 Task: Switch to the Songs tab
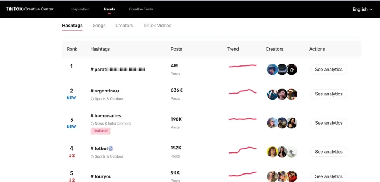(99, 26)
